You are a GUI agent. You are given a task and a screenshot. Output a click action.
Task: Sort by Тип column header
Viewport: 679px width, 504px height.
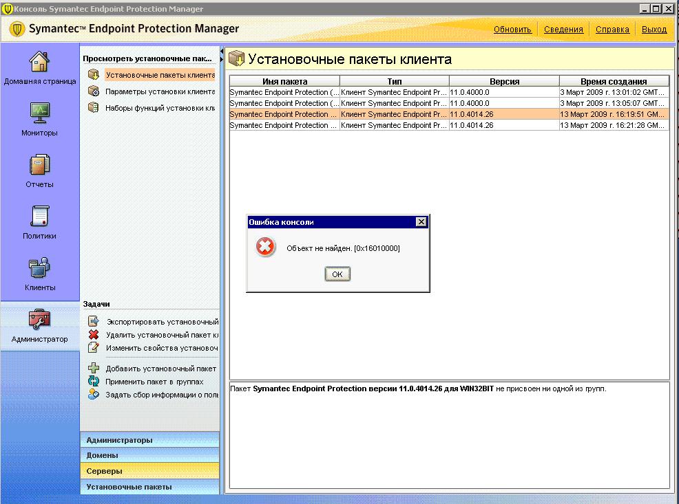[395, 81]
